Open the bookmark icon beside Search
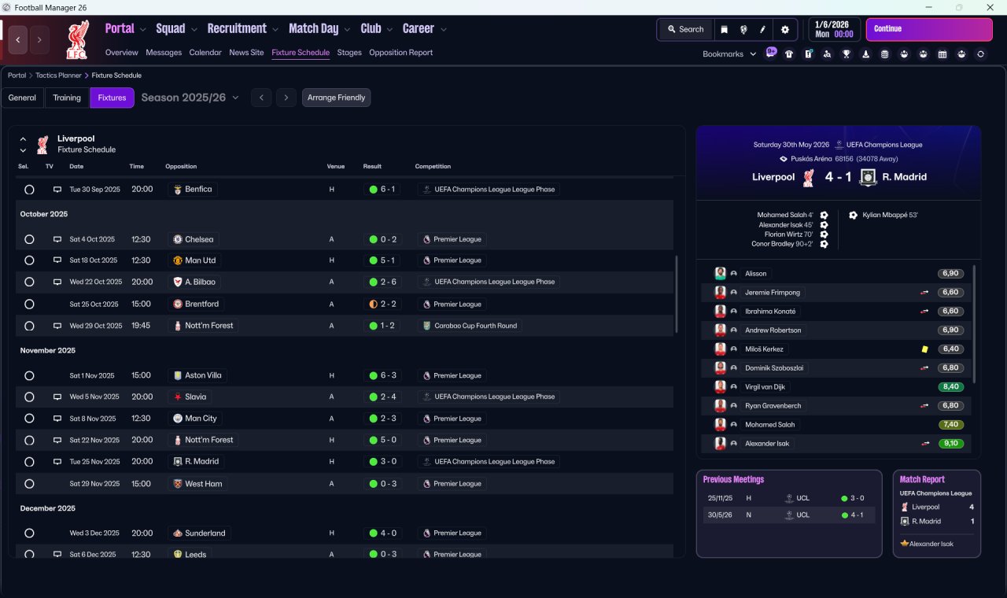 (724, 29)
